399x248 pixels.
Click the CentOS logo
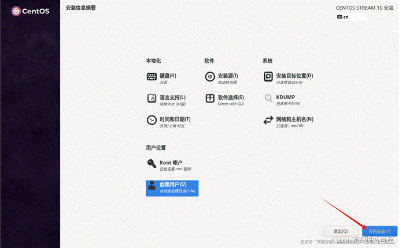pos(30,11)
